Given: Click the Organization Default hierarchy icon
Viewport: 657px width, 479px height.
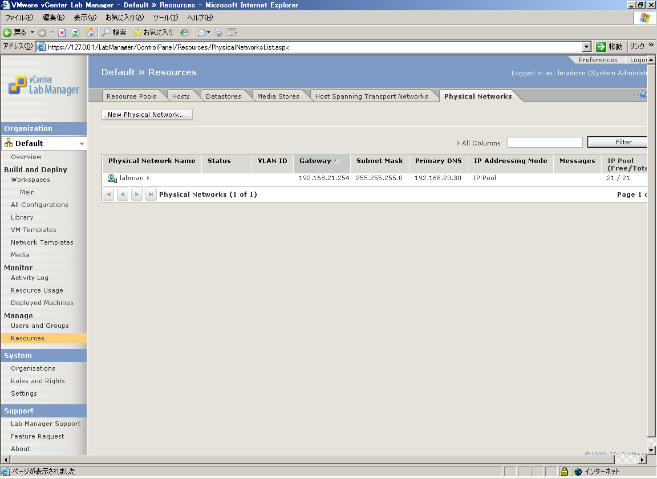Looking at the screenshot, I should [x=9, y=143].
